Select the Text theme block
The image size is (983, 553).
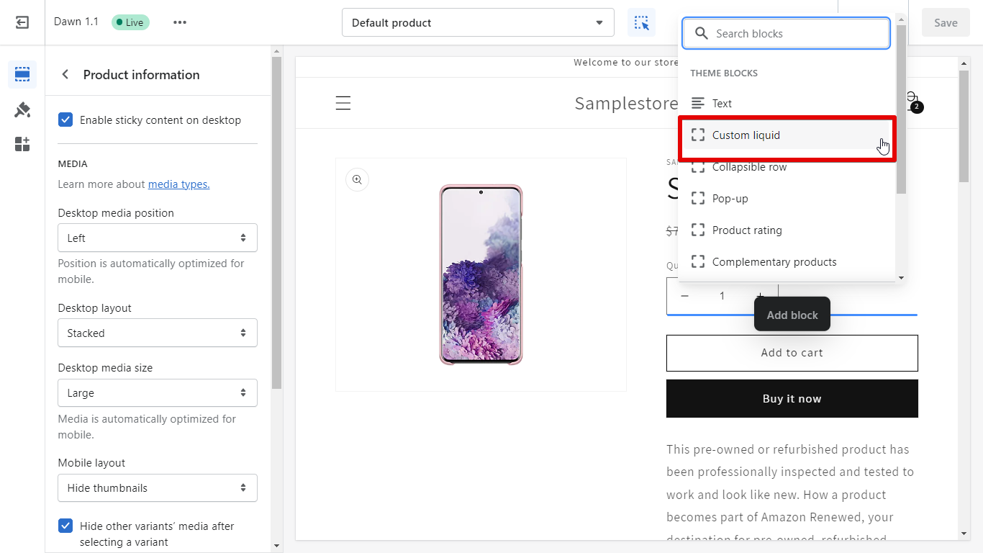pos(721,103)
